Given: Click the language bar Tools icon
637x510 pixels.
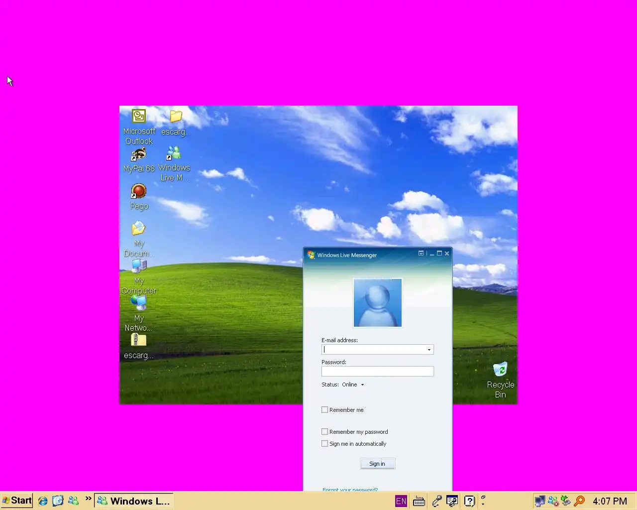Looking at the screenshot, I should coord(452,501).
